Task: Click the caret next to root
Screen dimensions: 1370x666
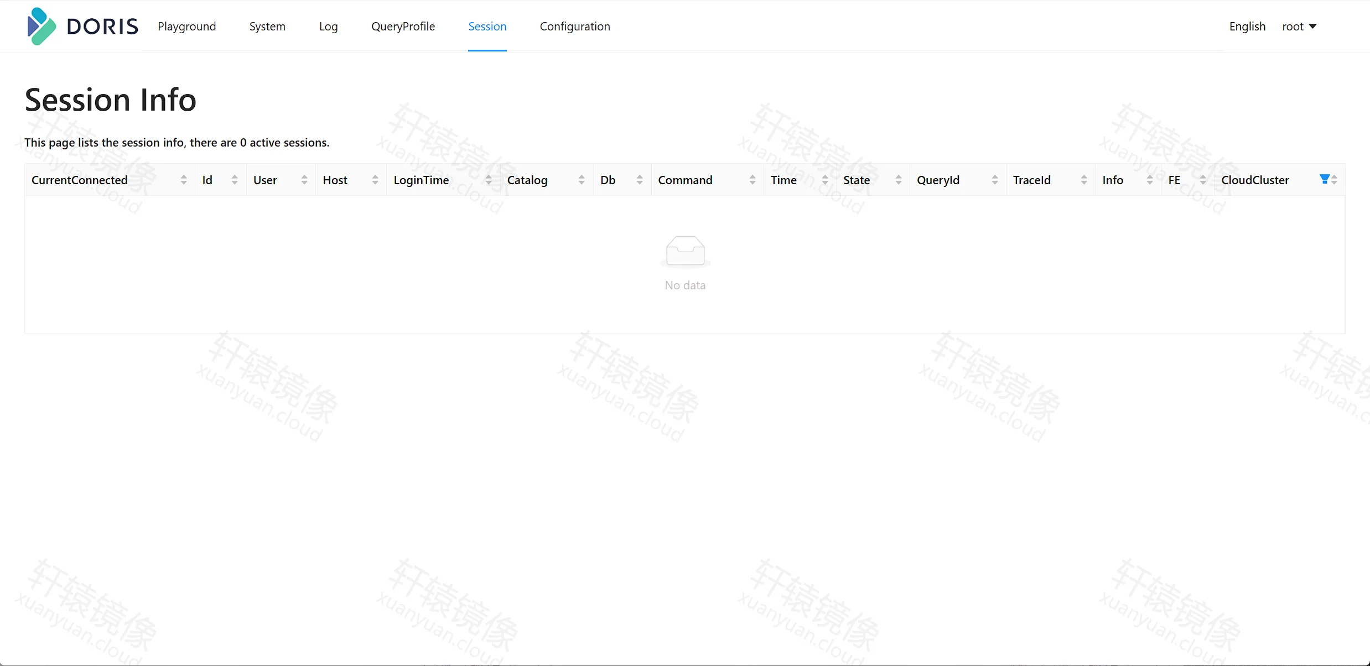Action: tap(1312, 27)
